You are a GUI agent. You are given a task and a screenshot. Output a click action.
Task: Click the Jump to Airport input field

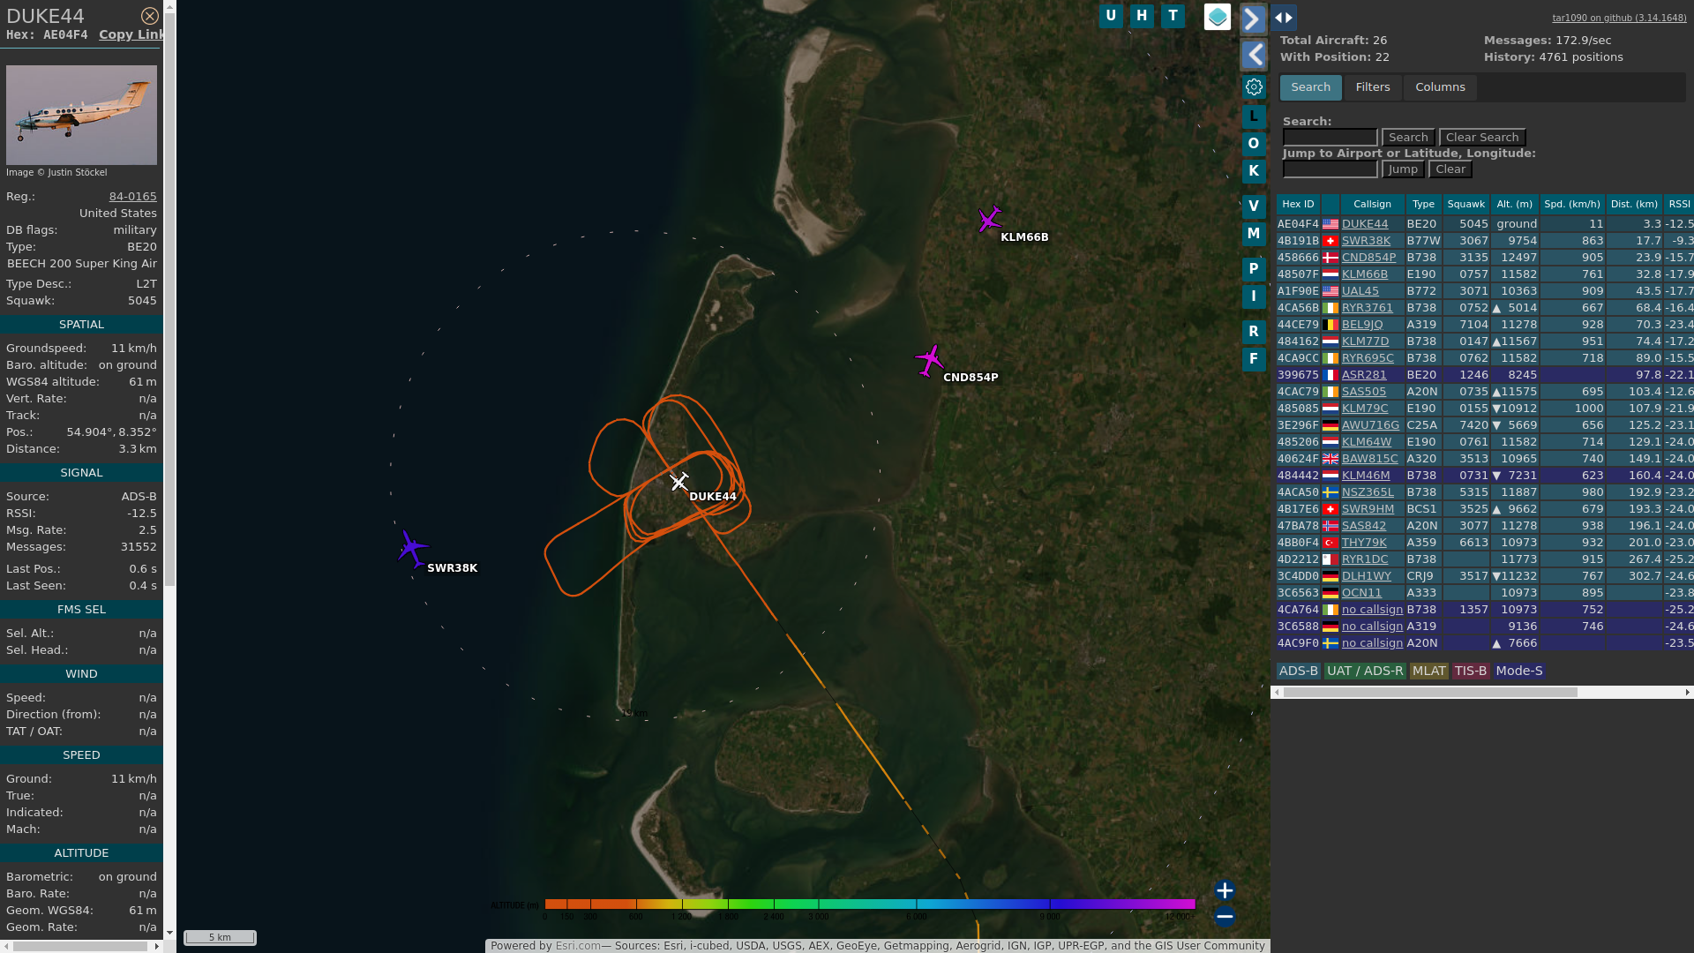1330,169
